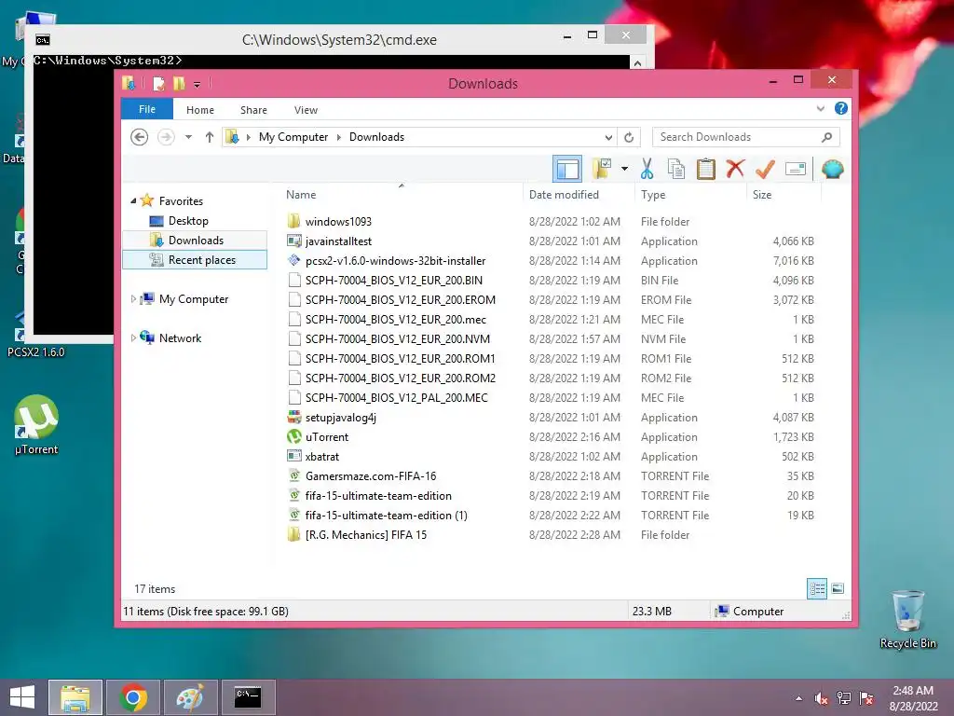The height and width of the screenshot is (716, 954).
Task: Click the quick access new folder icon in title bar
Action: [x=178, y=83]
